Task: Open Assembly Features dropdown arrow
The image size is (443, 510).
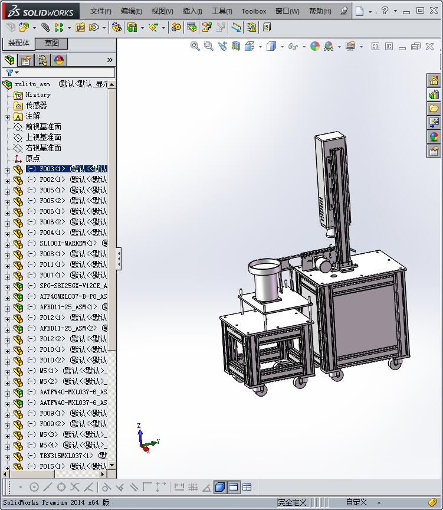Action: (x=142, y=28)
